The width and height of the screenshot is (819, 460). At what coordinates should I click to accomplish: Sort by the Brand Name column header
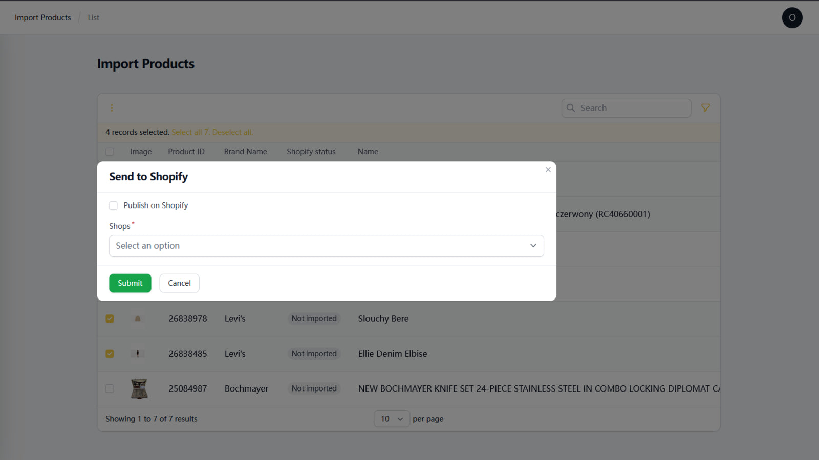tap(245, 152)
